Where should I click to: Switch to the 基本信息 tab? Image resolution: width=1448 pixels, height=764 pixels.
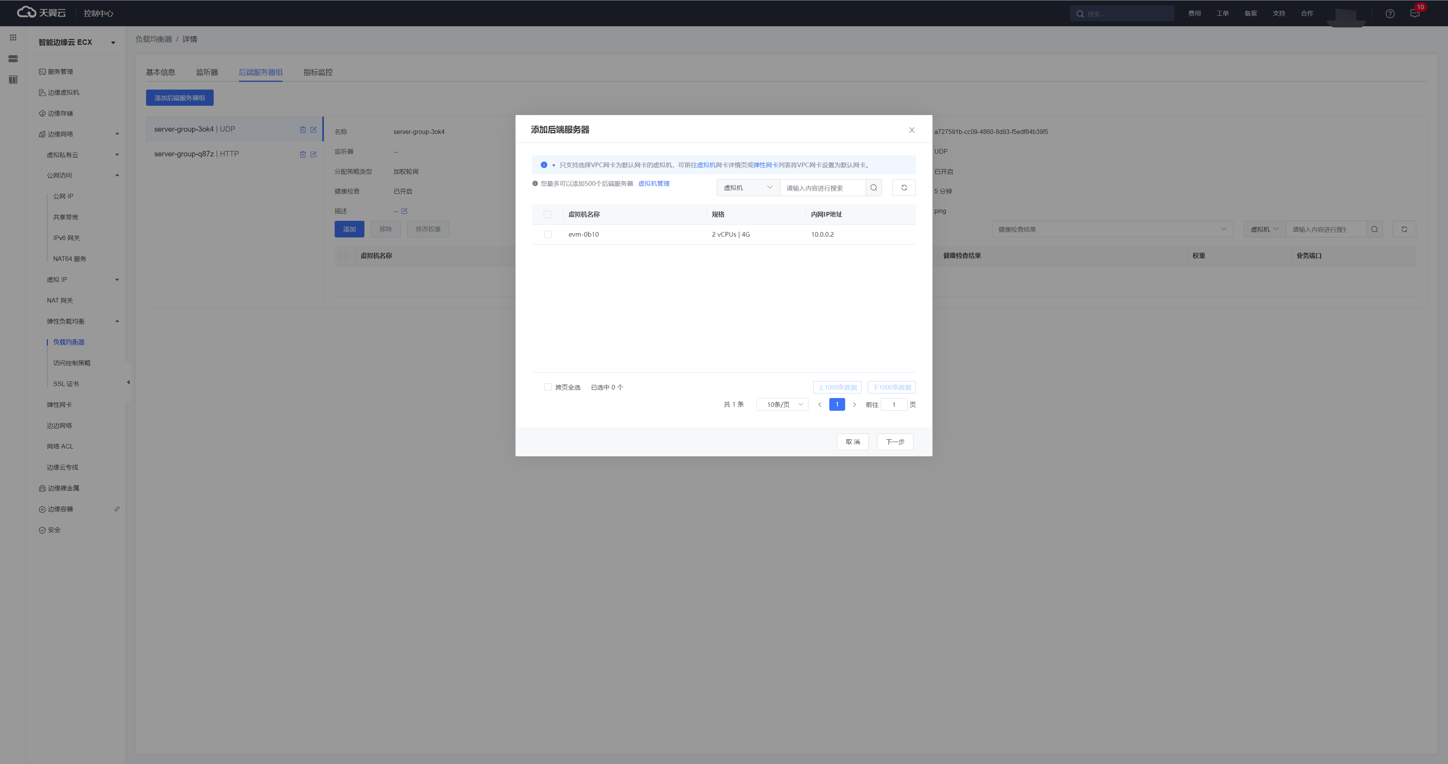[160, 73]
